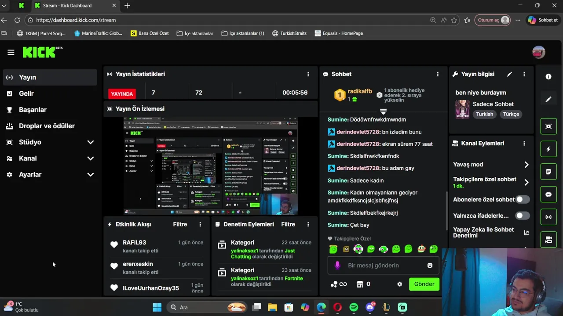Open Kanal Eylemleri three-dot menu
563x316 pixels.
tap(524, 144)
